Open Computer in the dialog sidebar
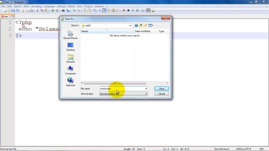 [x=71, y=70]
